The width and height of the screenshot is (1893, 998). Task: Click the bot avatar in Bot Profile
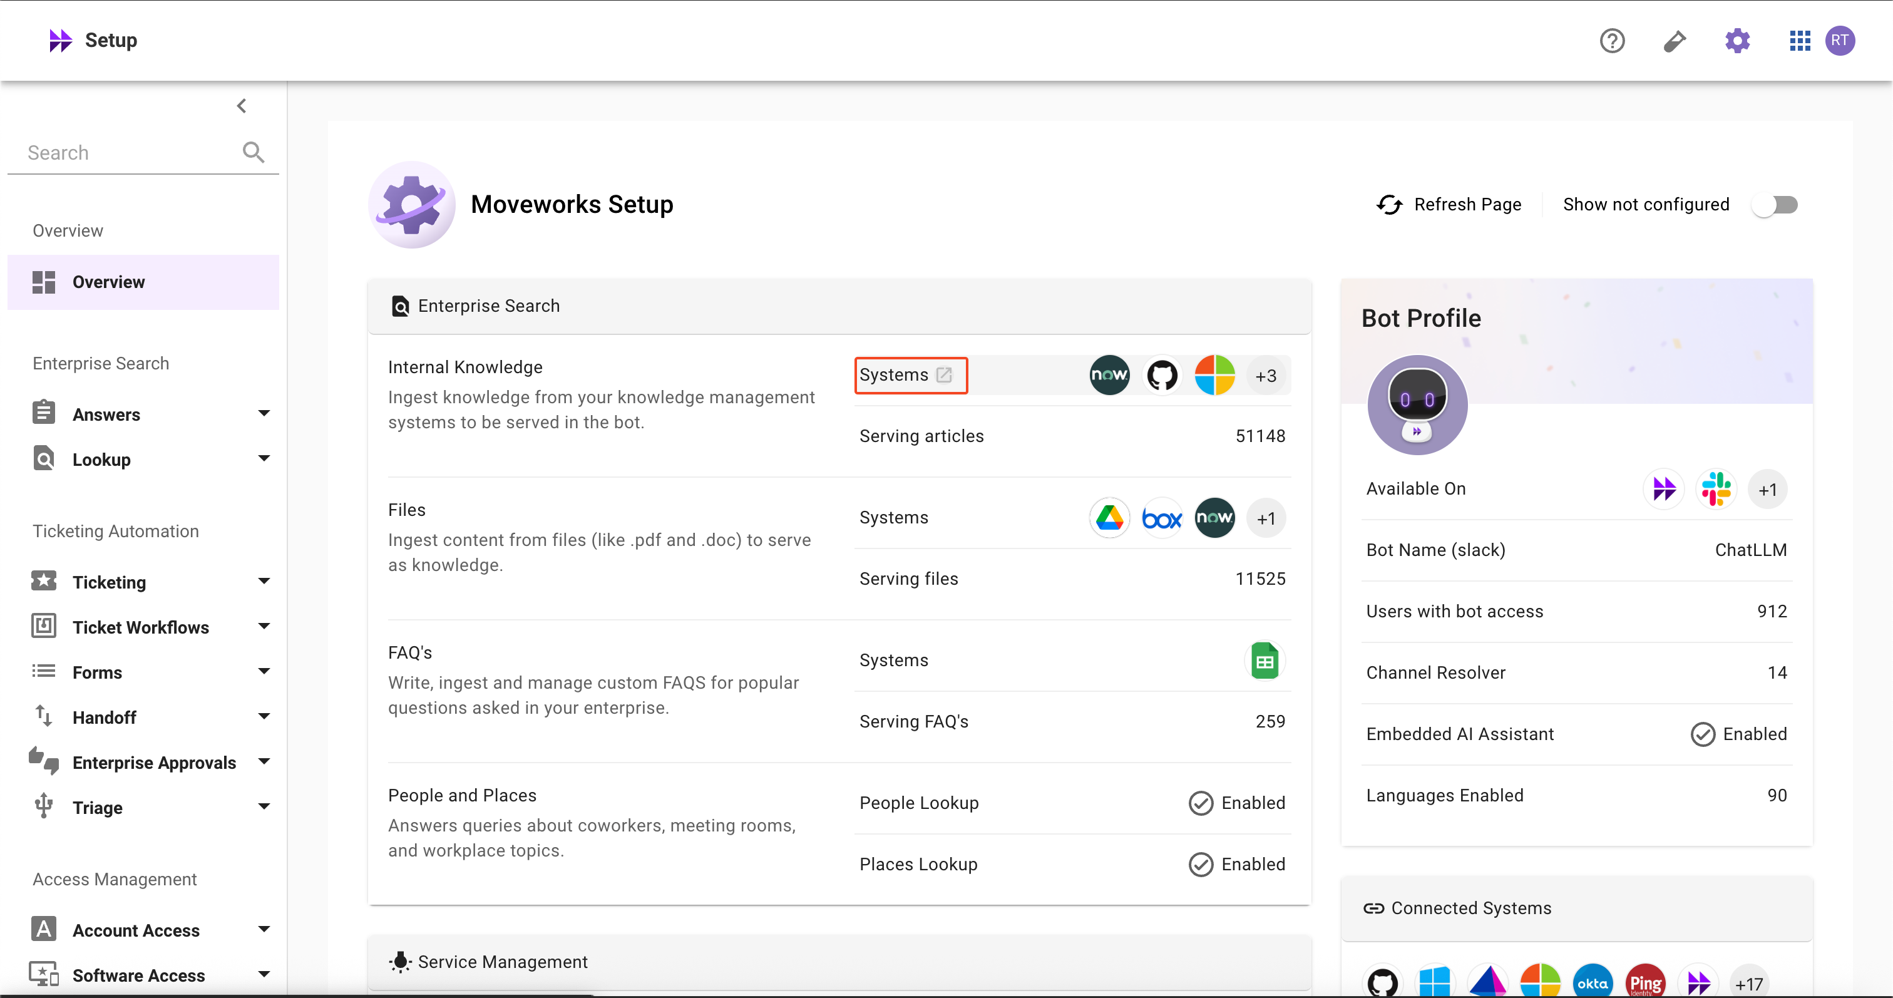(1417, 405)
